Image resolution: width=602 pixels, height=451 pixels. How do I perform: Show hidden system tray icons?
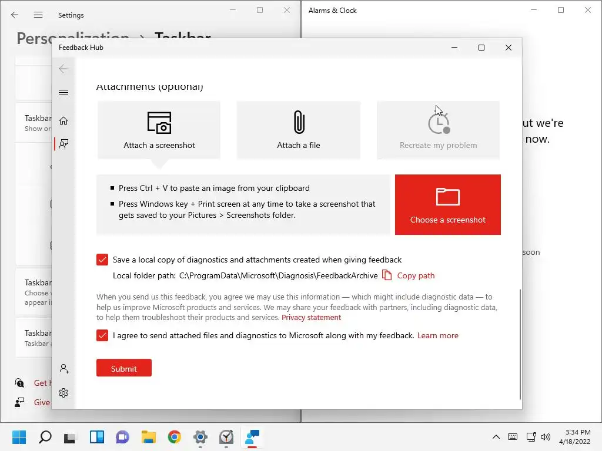tap(496, 437)
